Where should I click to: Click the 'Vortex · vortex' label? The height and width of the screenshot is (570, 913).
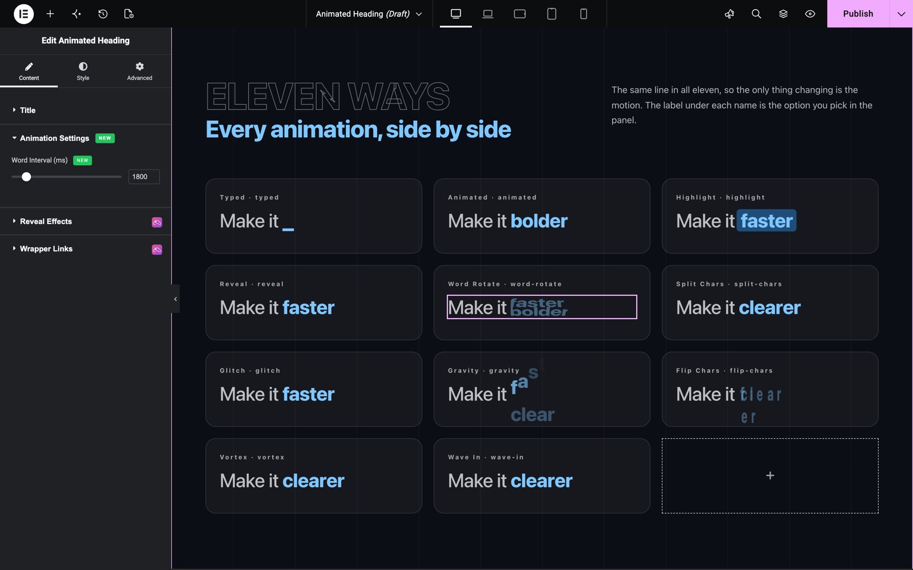click(252, 457)
